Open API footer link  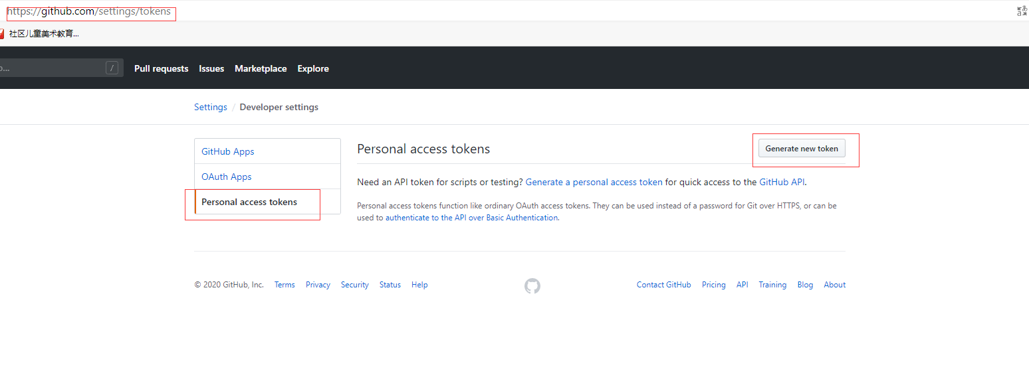743,285
